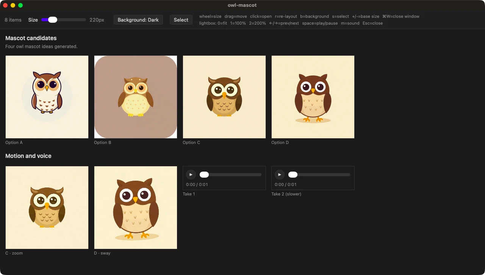The height and width of the screenshot is (275, 485).
Task: Play the Take 1 audio clip
Action: coord(191,175)
